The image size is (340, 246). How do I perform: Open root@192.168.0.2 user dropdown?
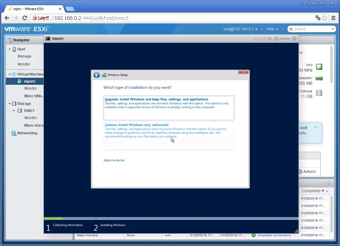(240, 29)
